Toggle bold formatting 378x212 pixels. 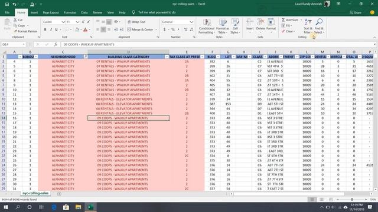[45, 29]
